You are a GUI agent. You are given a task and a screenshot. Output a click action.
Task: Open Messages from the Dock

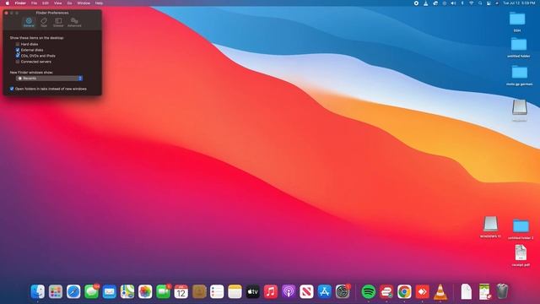[91, 291]
